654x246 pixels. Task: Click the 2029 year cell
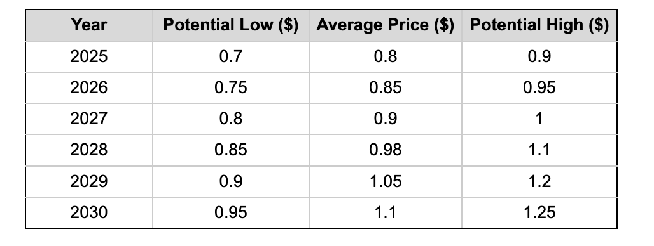point(89,181)
